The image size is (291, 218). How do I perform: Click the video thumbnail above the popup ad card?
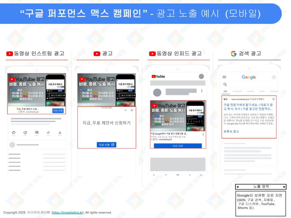(x=107, y=90)
